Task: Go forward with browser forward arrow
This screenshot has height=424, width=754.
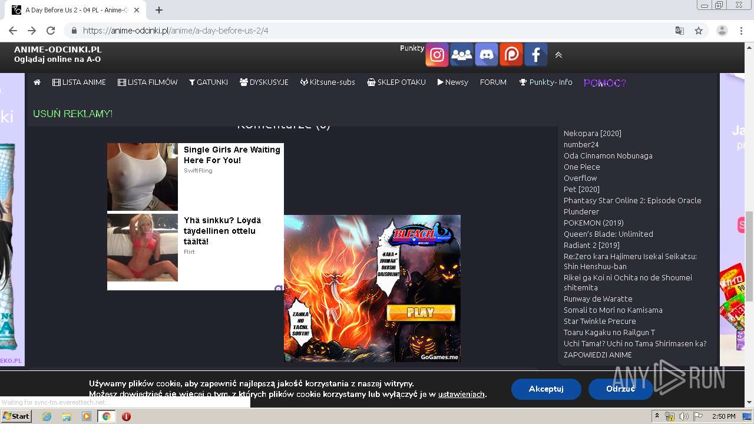Action: [x=32, y=31]
